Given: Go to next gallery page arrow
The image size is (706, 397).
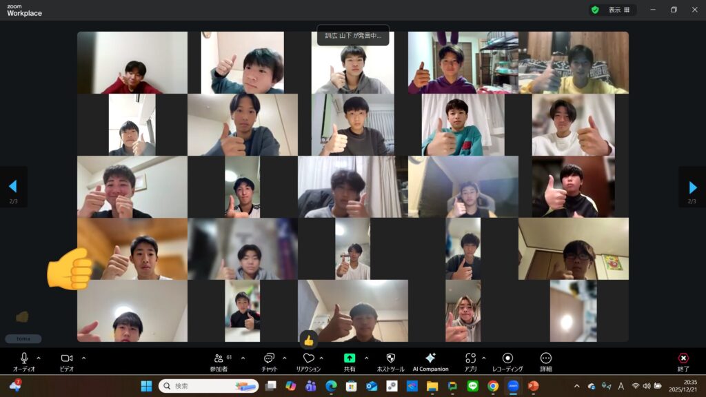Looking at the screenshot, I should [x=692, y=187].
